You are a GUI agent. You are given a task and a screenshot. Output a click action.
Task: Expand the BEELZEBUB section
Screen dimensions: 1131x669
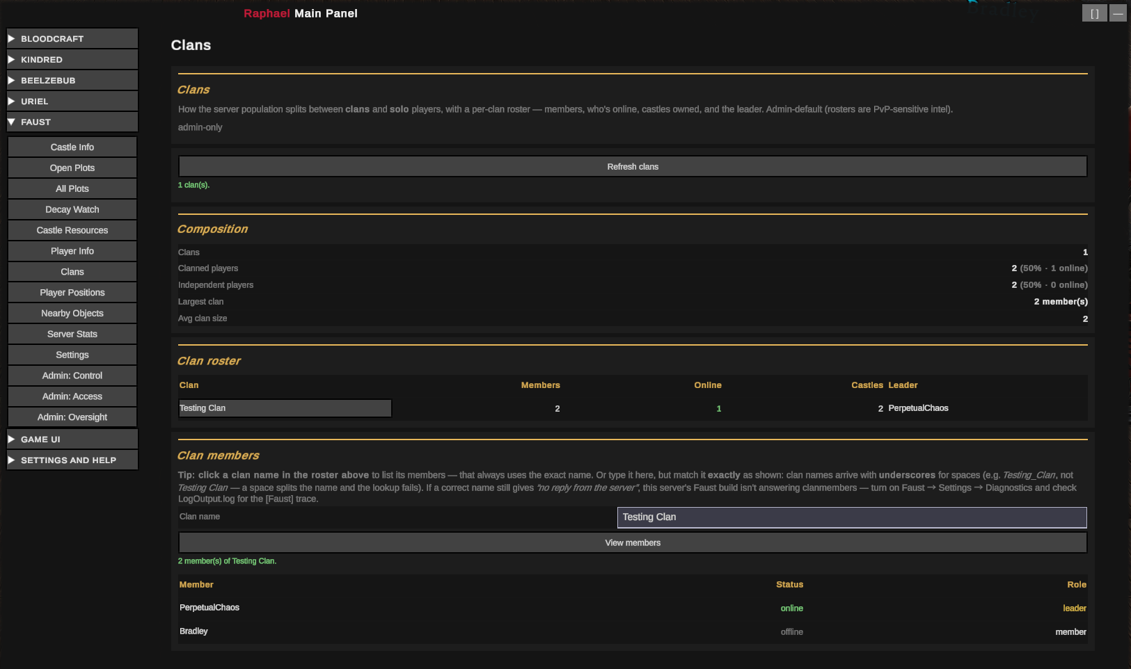tap(72, 81)
